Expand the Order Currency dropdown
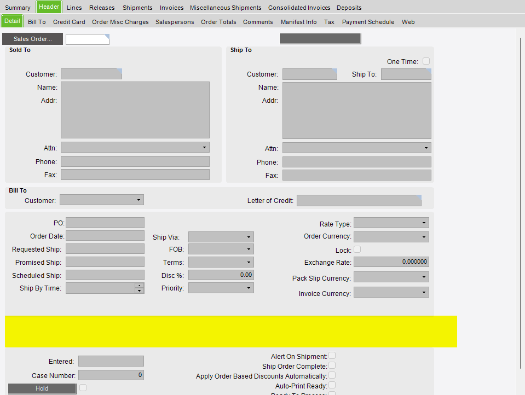The height and width of the screenshot is (395, 525). pos(424,237)
